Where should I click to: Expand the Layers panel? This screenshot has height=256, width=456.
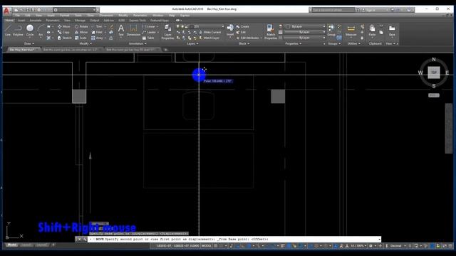pyautogui.click(x=192, y=43)
